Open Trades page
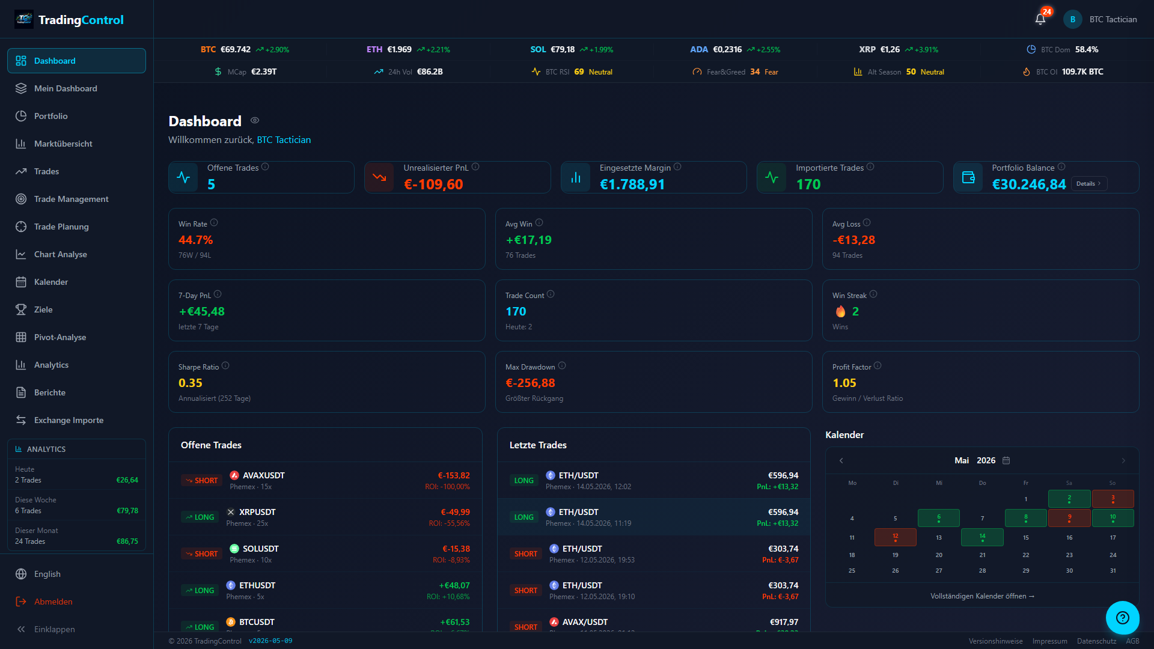 (76, 171)
